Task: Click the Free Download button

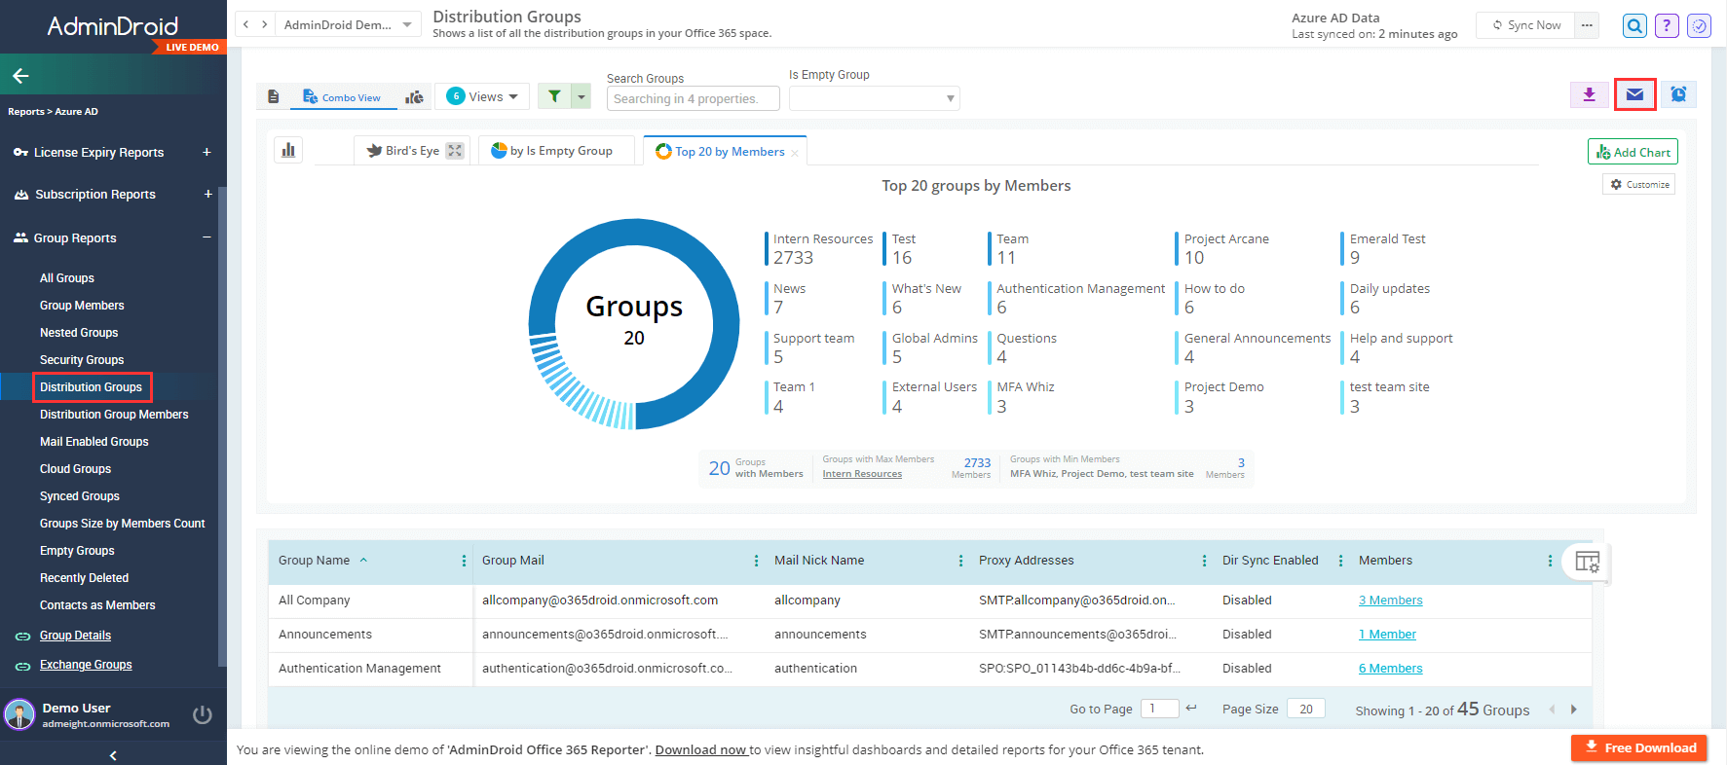Action: click(x=1639, y=747)
